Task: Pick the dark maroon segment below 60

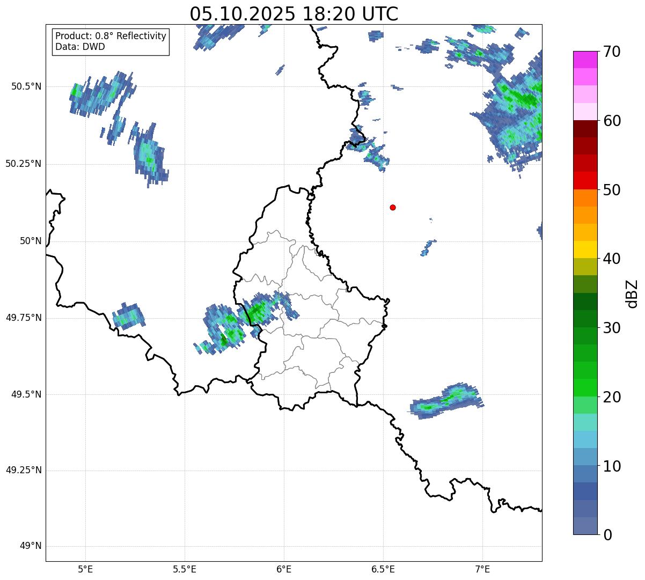Action: point(585,129)
